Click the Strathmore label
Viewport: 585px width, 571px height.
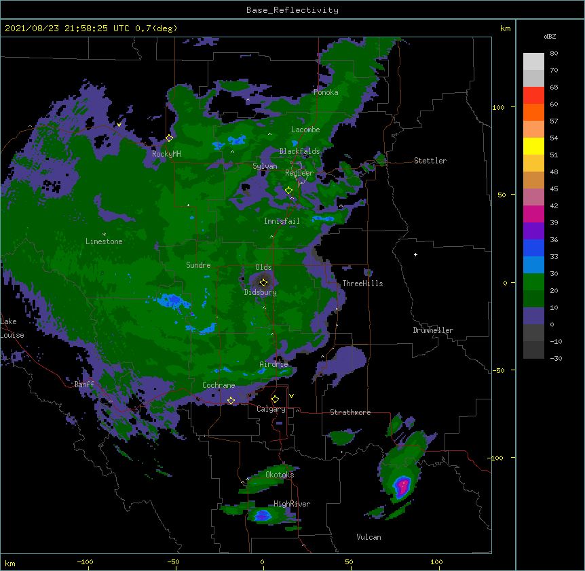pyautogui.click(x=350, y=412)
